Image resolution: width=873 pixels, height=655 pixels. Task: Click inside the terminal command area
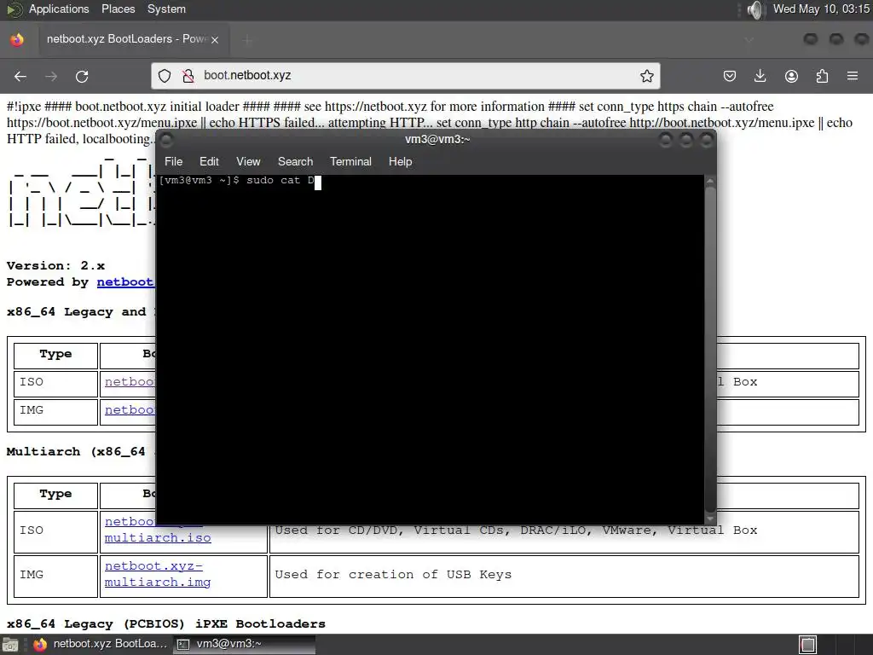coord(431,350)
